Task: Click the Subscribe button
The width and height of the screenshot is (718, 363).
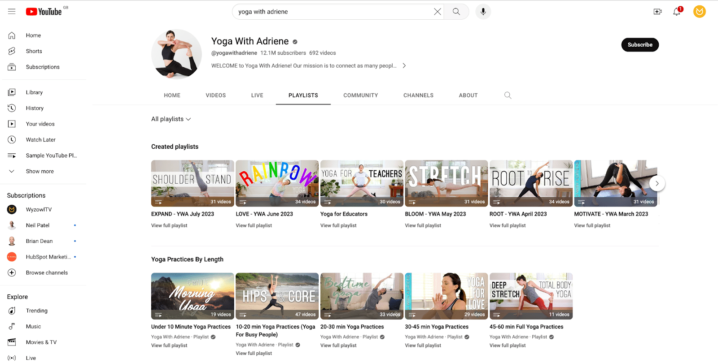Action: (x=640, y=45)
